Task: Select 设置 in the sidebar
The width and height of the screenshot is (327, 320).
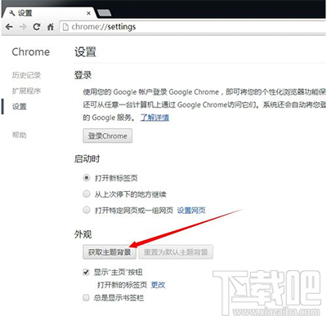Action: click(x=19, y=106)
